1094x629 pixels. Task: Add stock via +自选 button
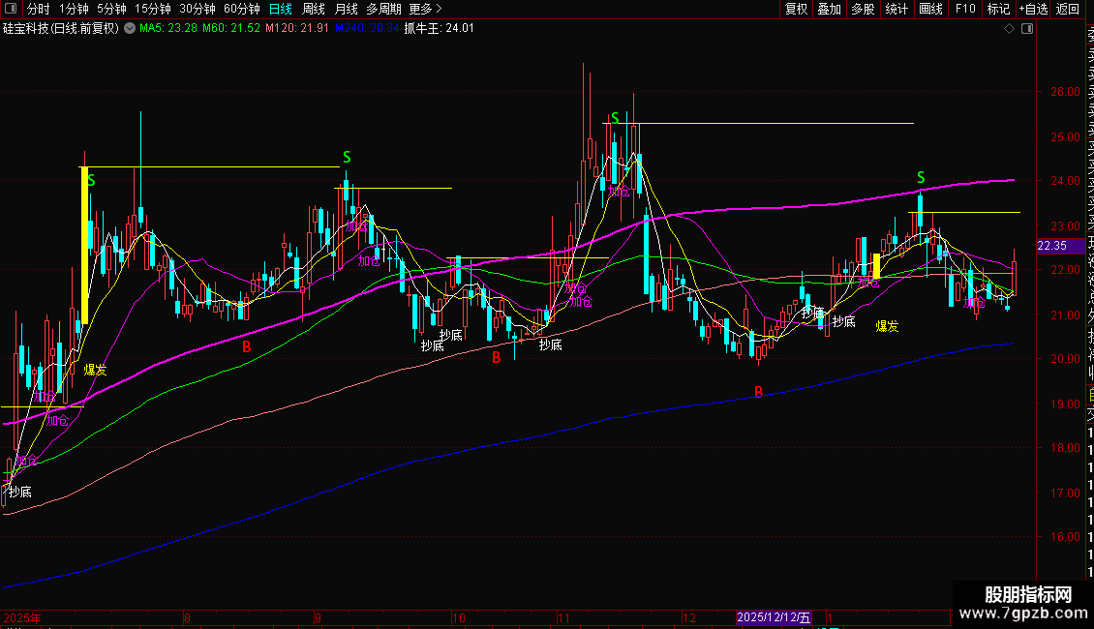pos(1033,9)
